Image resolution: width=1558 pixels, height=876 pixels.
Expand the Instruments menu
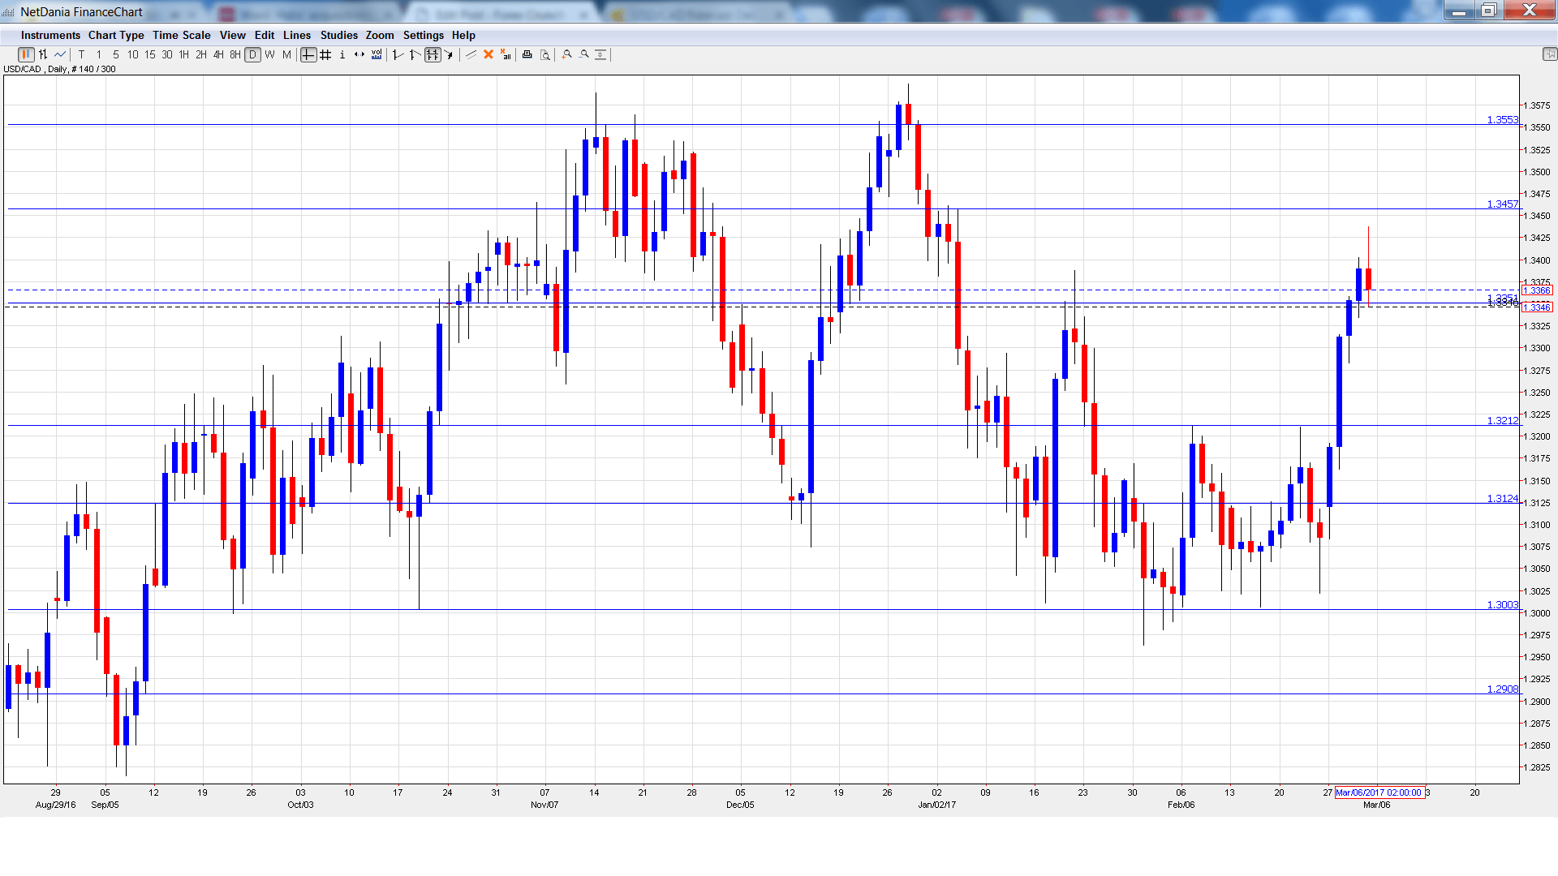(50, 35)
